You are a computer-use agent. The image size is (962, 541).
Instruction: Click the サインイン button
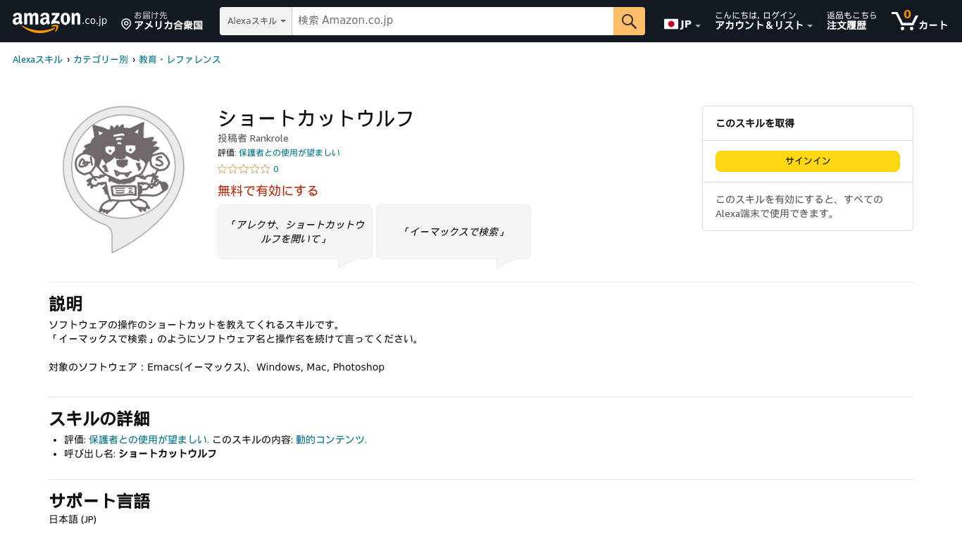pyautogui.click(x=808, y=161)
